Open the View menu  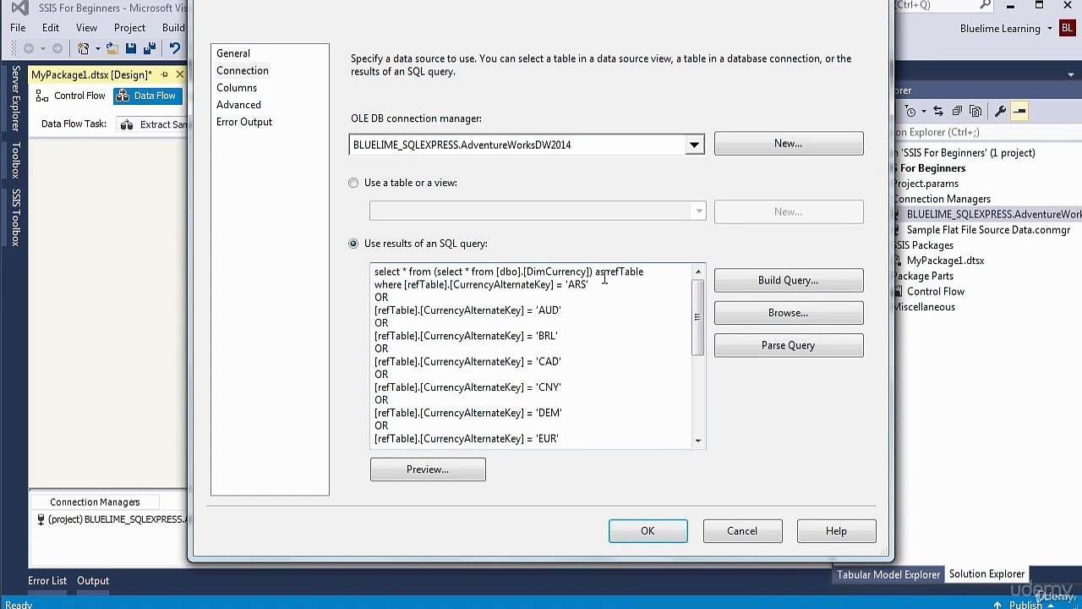click(x=86, y=28)
